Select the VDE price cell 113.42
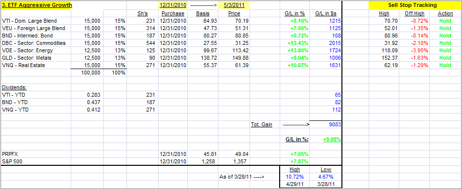The image size is (462, 189). (x=234, y=50)
